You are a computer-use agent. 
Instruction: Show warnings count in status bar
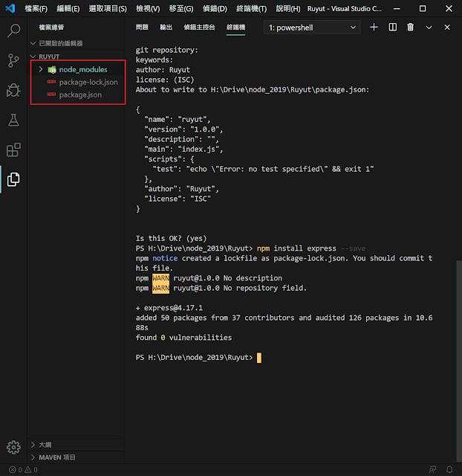tap(31, 469)
